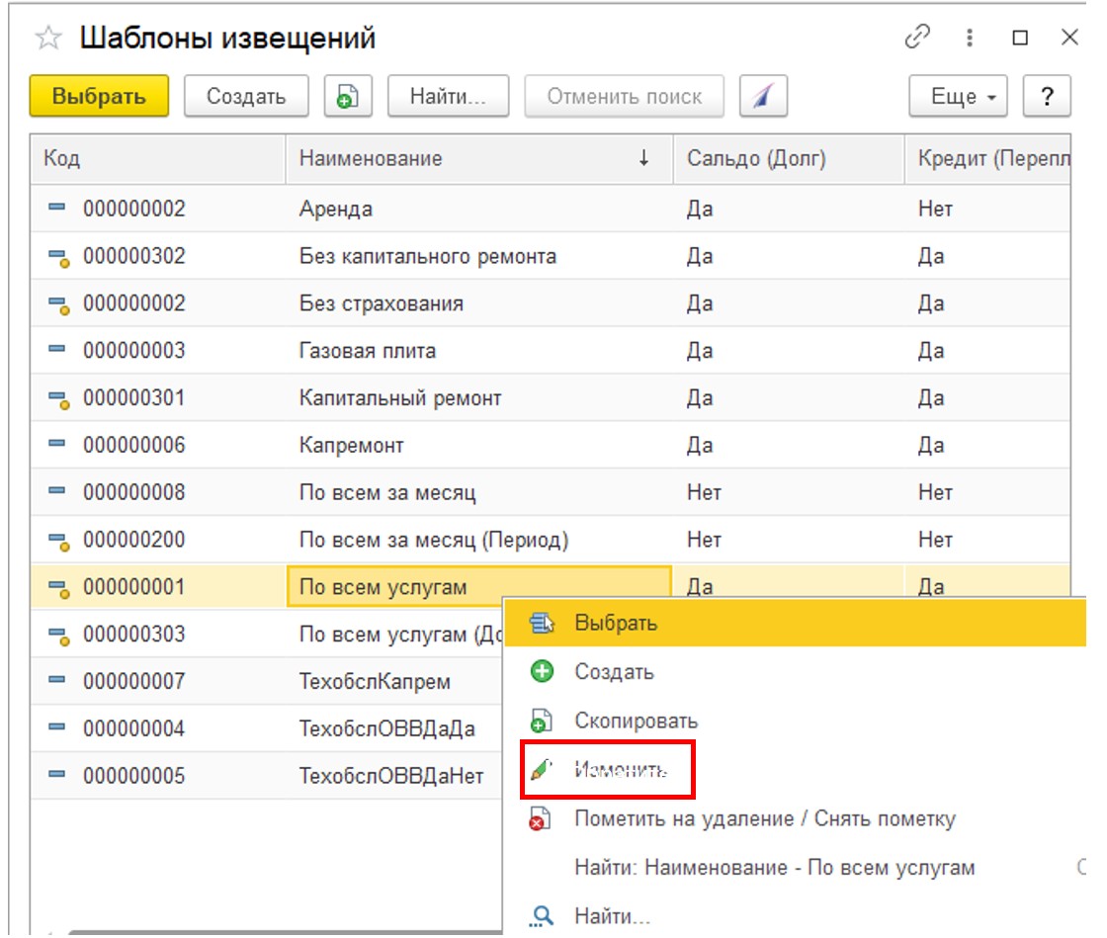The width and height of the screenshot is (1107, 938).
Task: Click the copy-template icon next to Создать
Action: pos(347,96)
